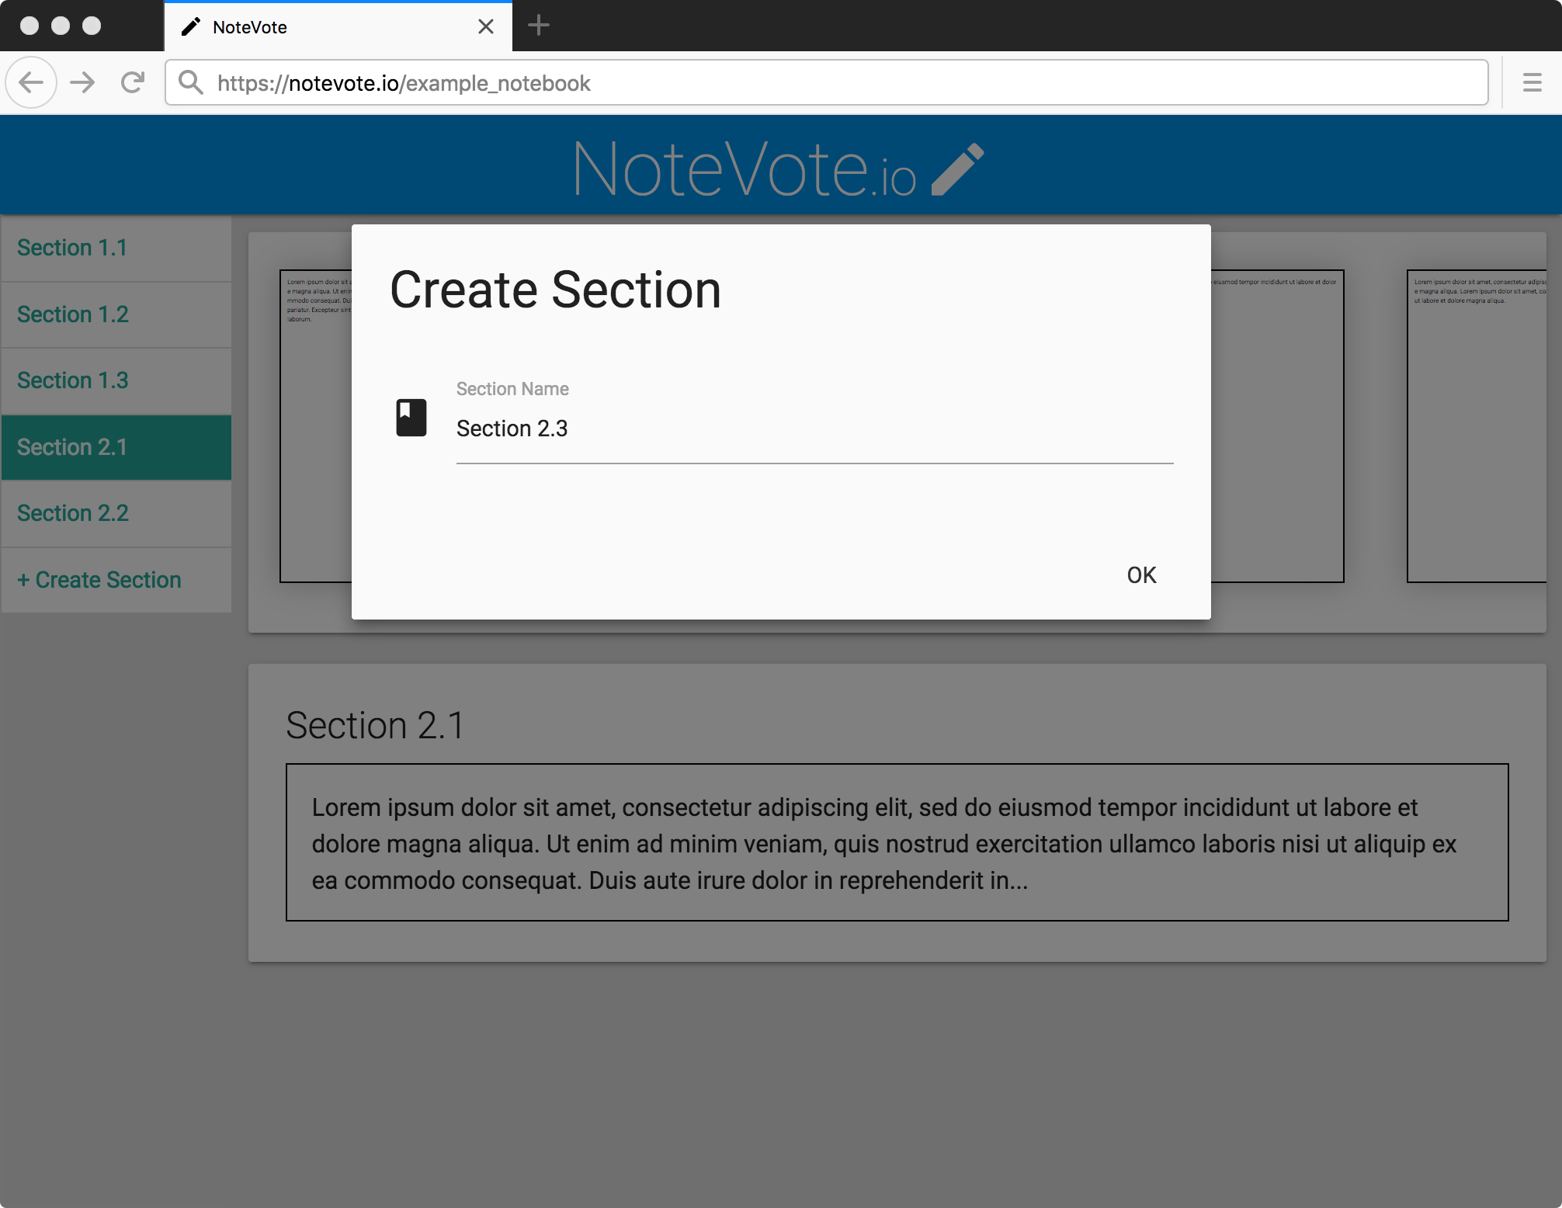Open a new tab with plus icon

(x=538, y=26)
